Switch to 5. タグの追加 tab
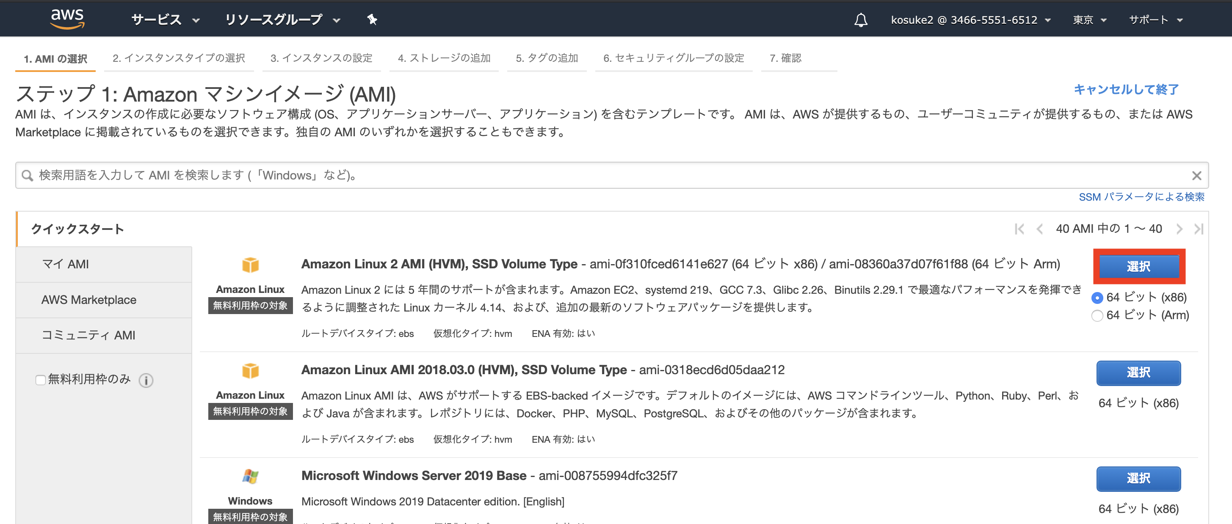The width and height of the screenshot is (1232, 524). click(547, 58)
